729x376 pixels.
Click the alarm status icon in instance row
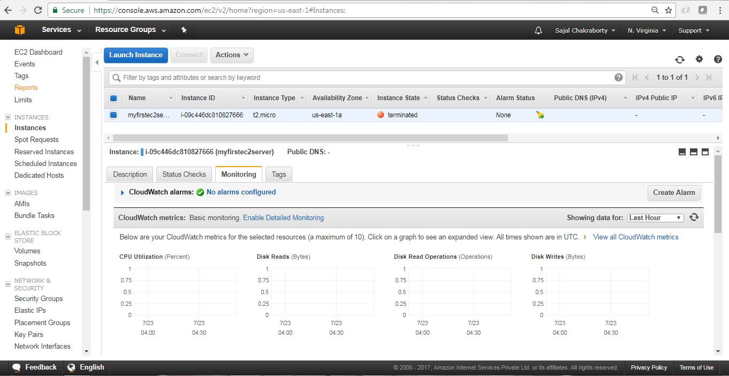pos(540,115)
